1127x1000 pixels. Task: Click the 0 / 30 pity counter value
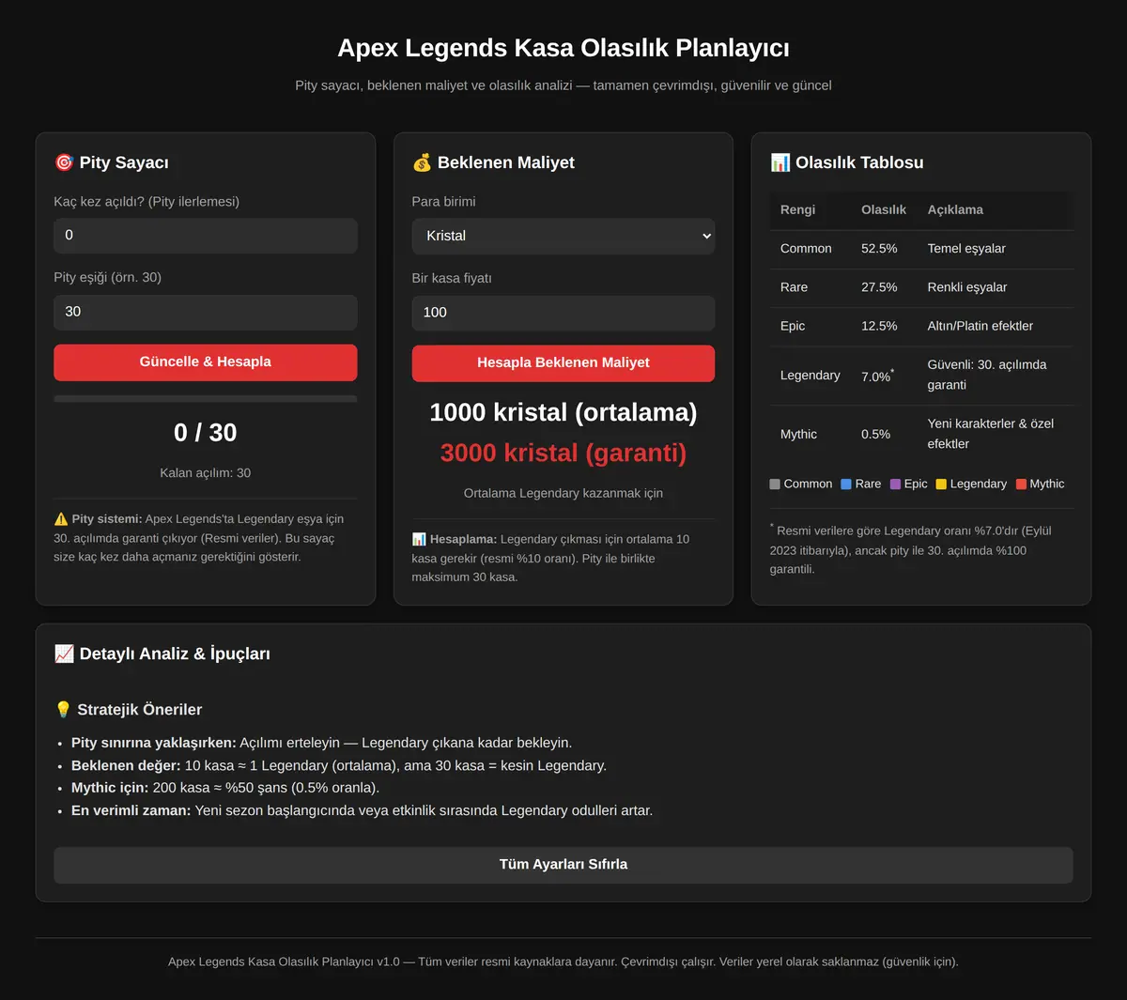tap(206, 433)
